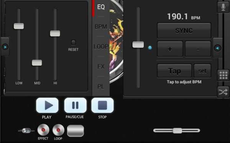Increase BPM with plus button
The height and width of the screenshot is (143, 230).
click(x=170, y=49)
